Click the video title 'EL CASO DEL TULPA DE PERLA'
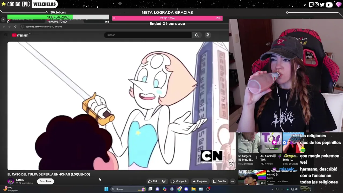Screen dimensions: 343x193 click(x=49, y=174)
